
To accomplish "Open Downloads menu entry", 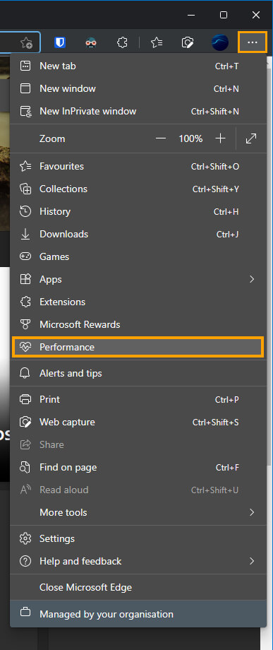I will (138, 235).
